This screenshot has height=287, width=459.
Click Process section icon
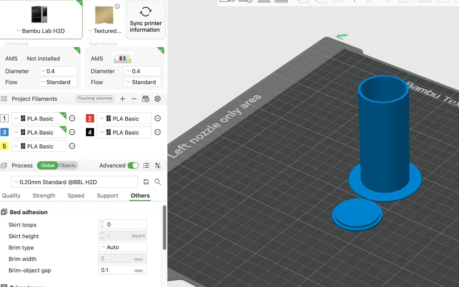click(4, 166)
